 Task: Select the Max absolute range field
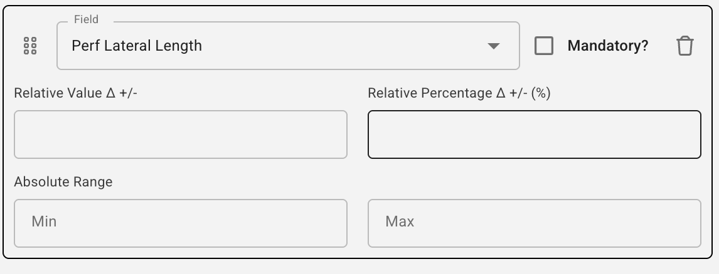coord(534,223)
